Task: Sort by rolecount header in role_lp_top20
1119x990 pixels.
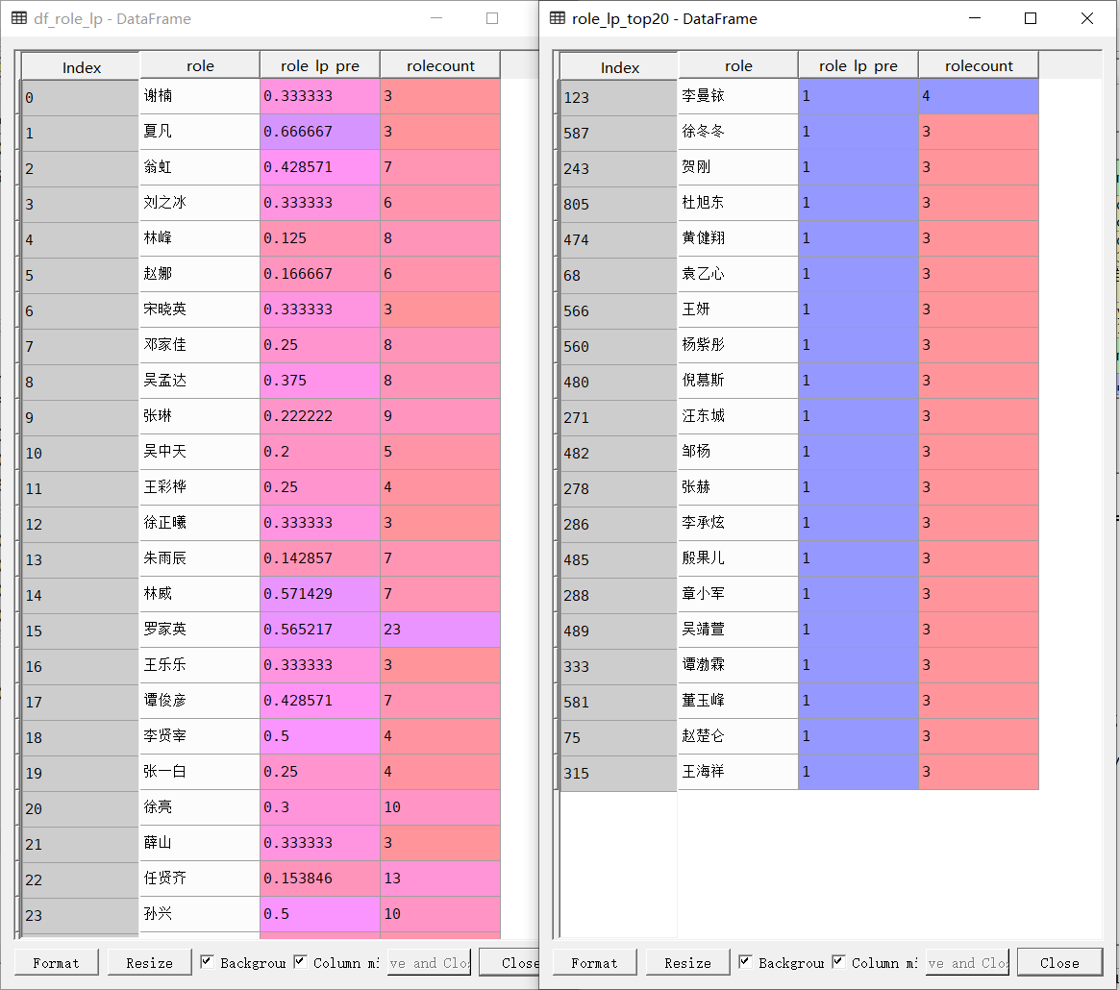Action: pyautogui.click(x=979, y=65)
